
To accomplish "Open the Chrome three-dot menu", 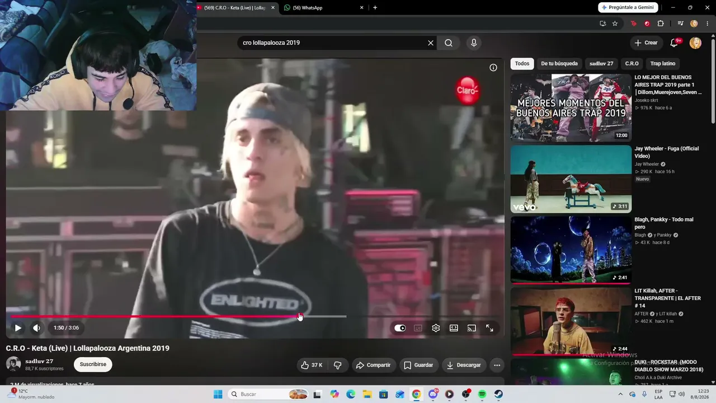I will pos(708,24).
